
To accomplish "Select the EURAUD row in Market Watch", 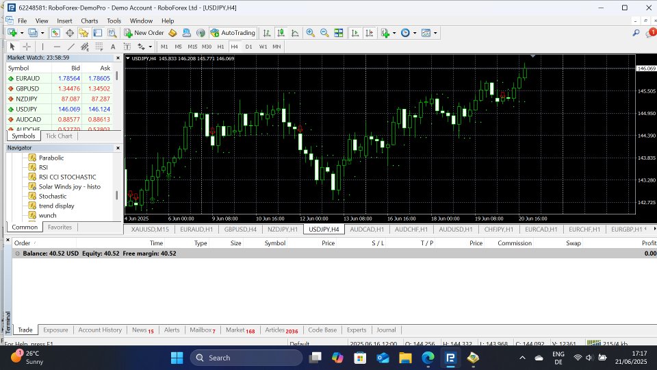I will tap(59, 78).
